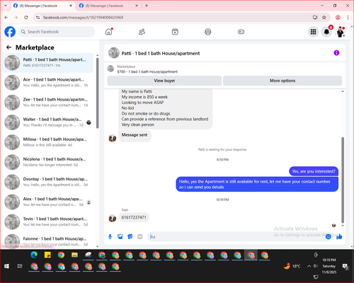Open the Chrome three-dot menu
Image resolution: width=354 pixels, height=283 pixels.
348,18
